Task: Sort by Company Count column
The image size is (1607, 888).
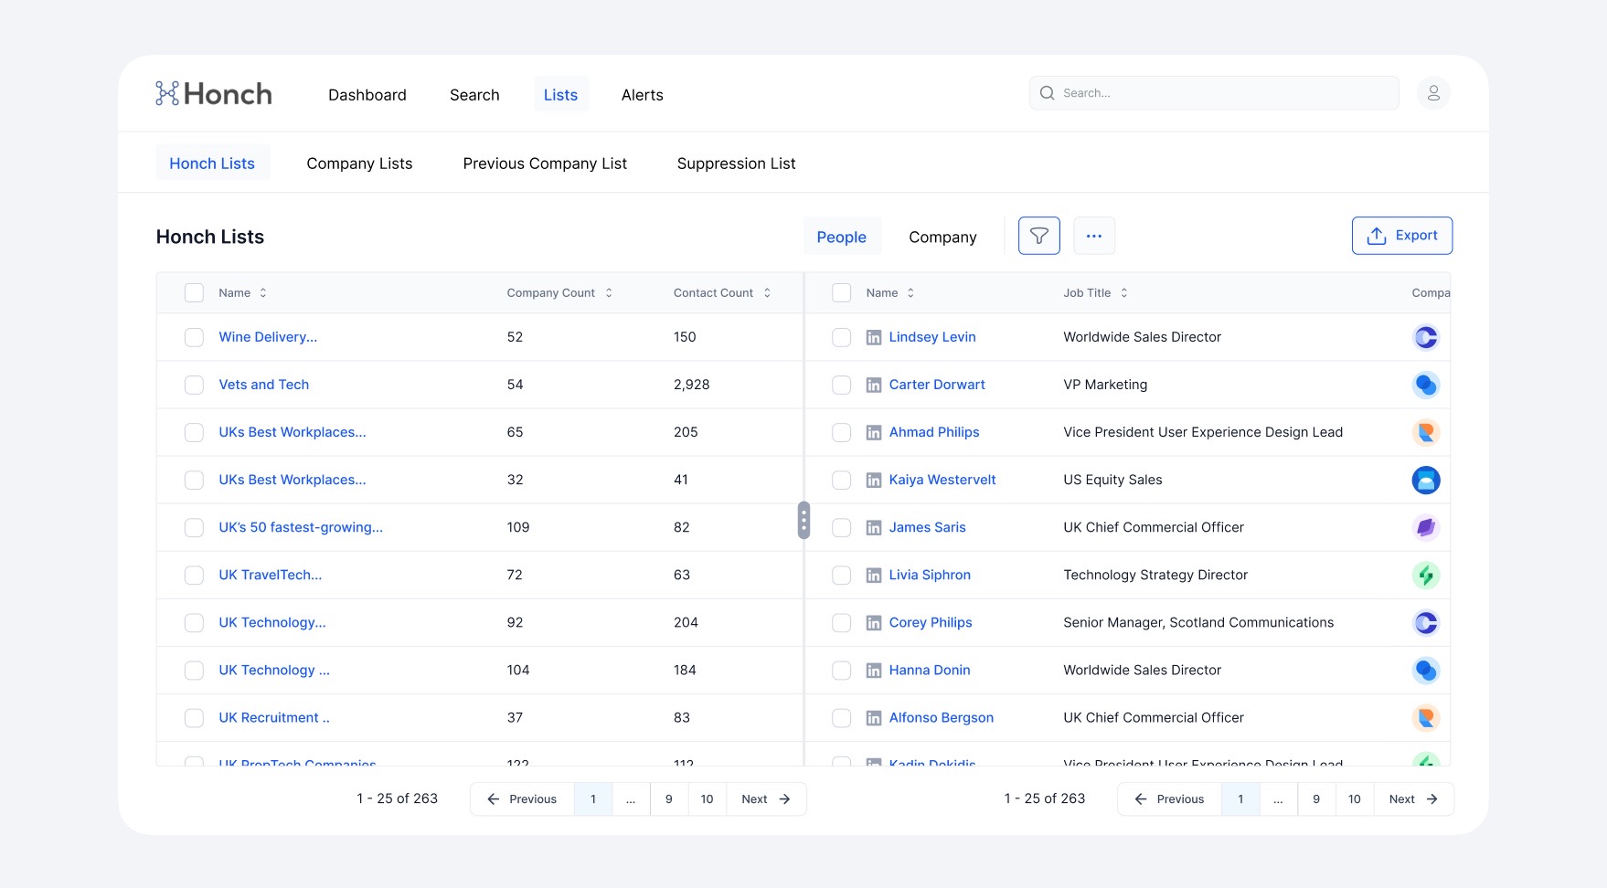Action: tap(609, 292)
